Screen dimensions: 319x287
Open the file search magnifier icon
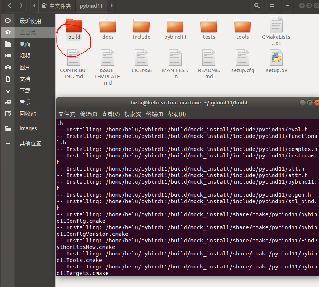[x=257, y=5]
